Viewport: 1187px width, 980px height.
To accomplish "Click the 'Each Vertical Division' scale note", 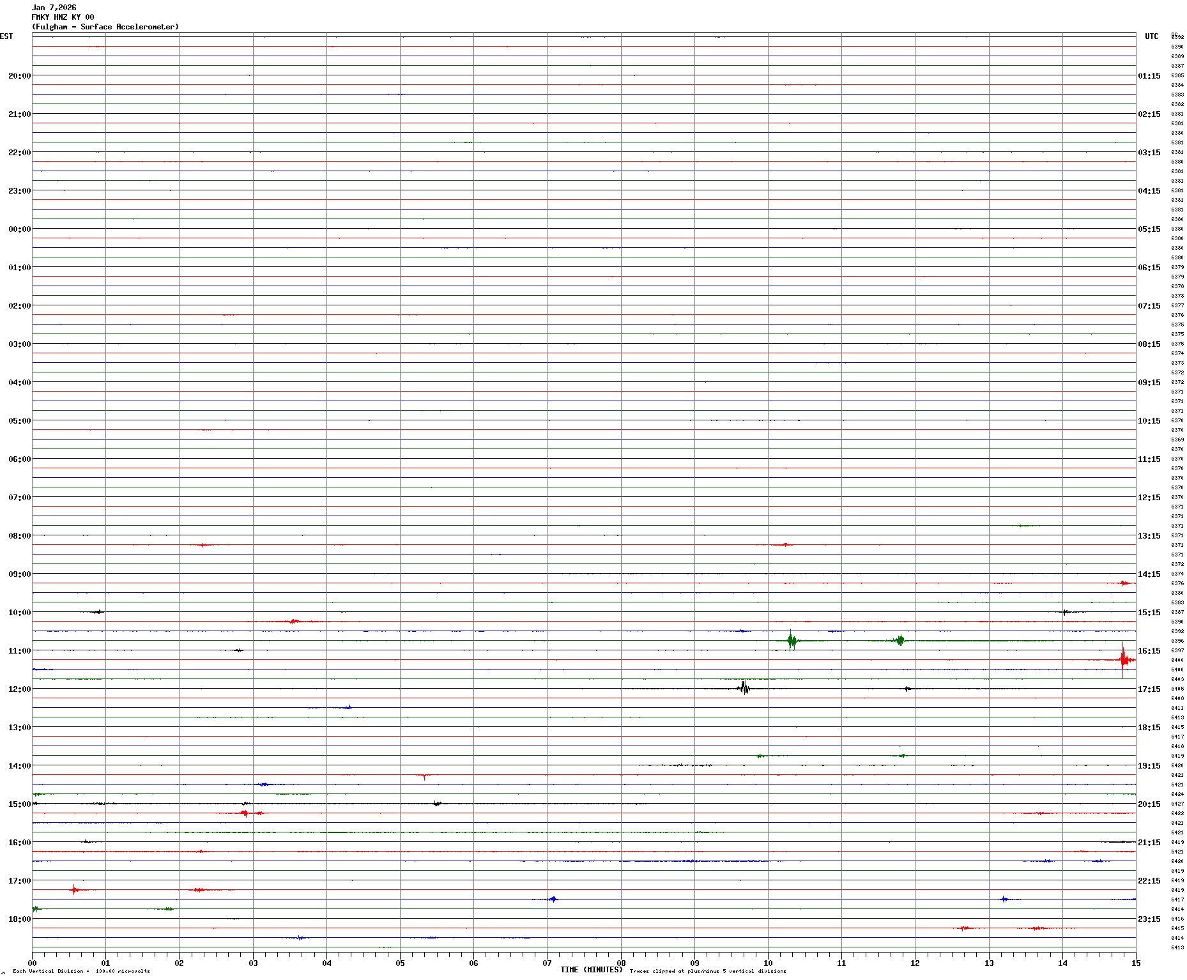I will point(81,971).
